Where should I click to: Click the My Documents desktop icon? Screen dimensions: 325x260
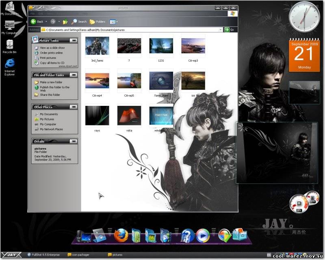[9, 9]
